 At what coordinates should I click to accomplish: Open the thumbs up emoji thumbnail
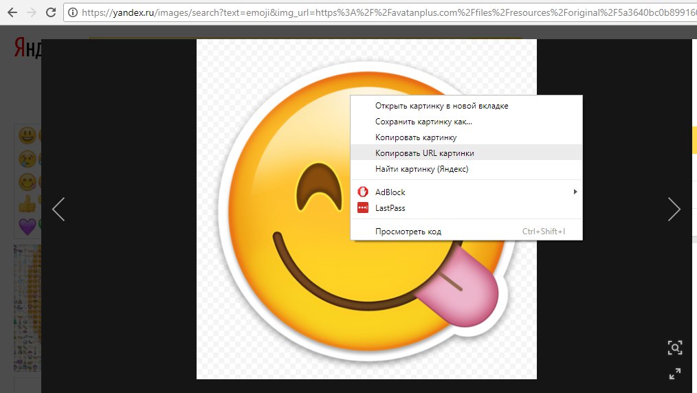click(27, 203)
